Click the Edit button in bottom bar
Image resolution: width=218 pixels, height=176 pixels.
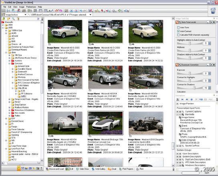click(x=69, y=169)
